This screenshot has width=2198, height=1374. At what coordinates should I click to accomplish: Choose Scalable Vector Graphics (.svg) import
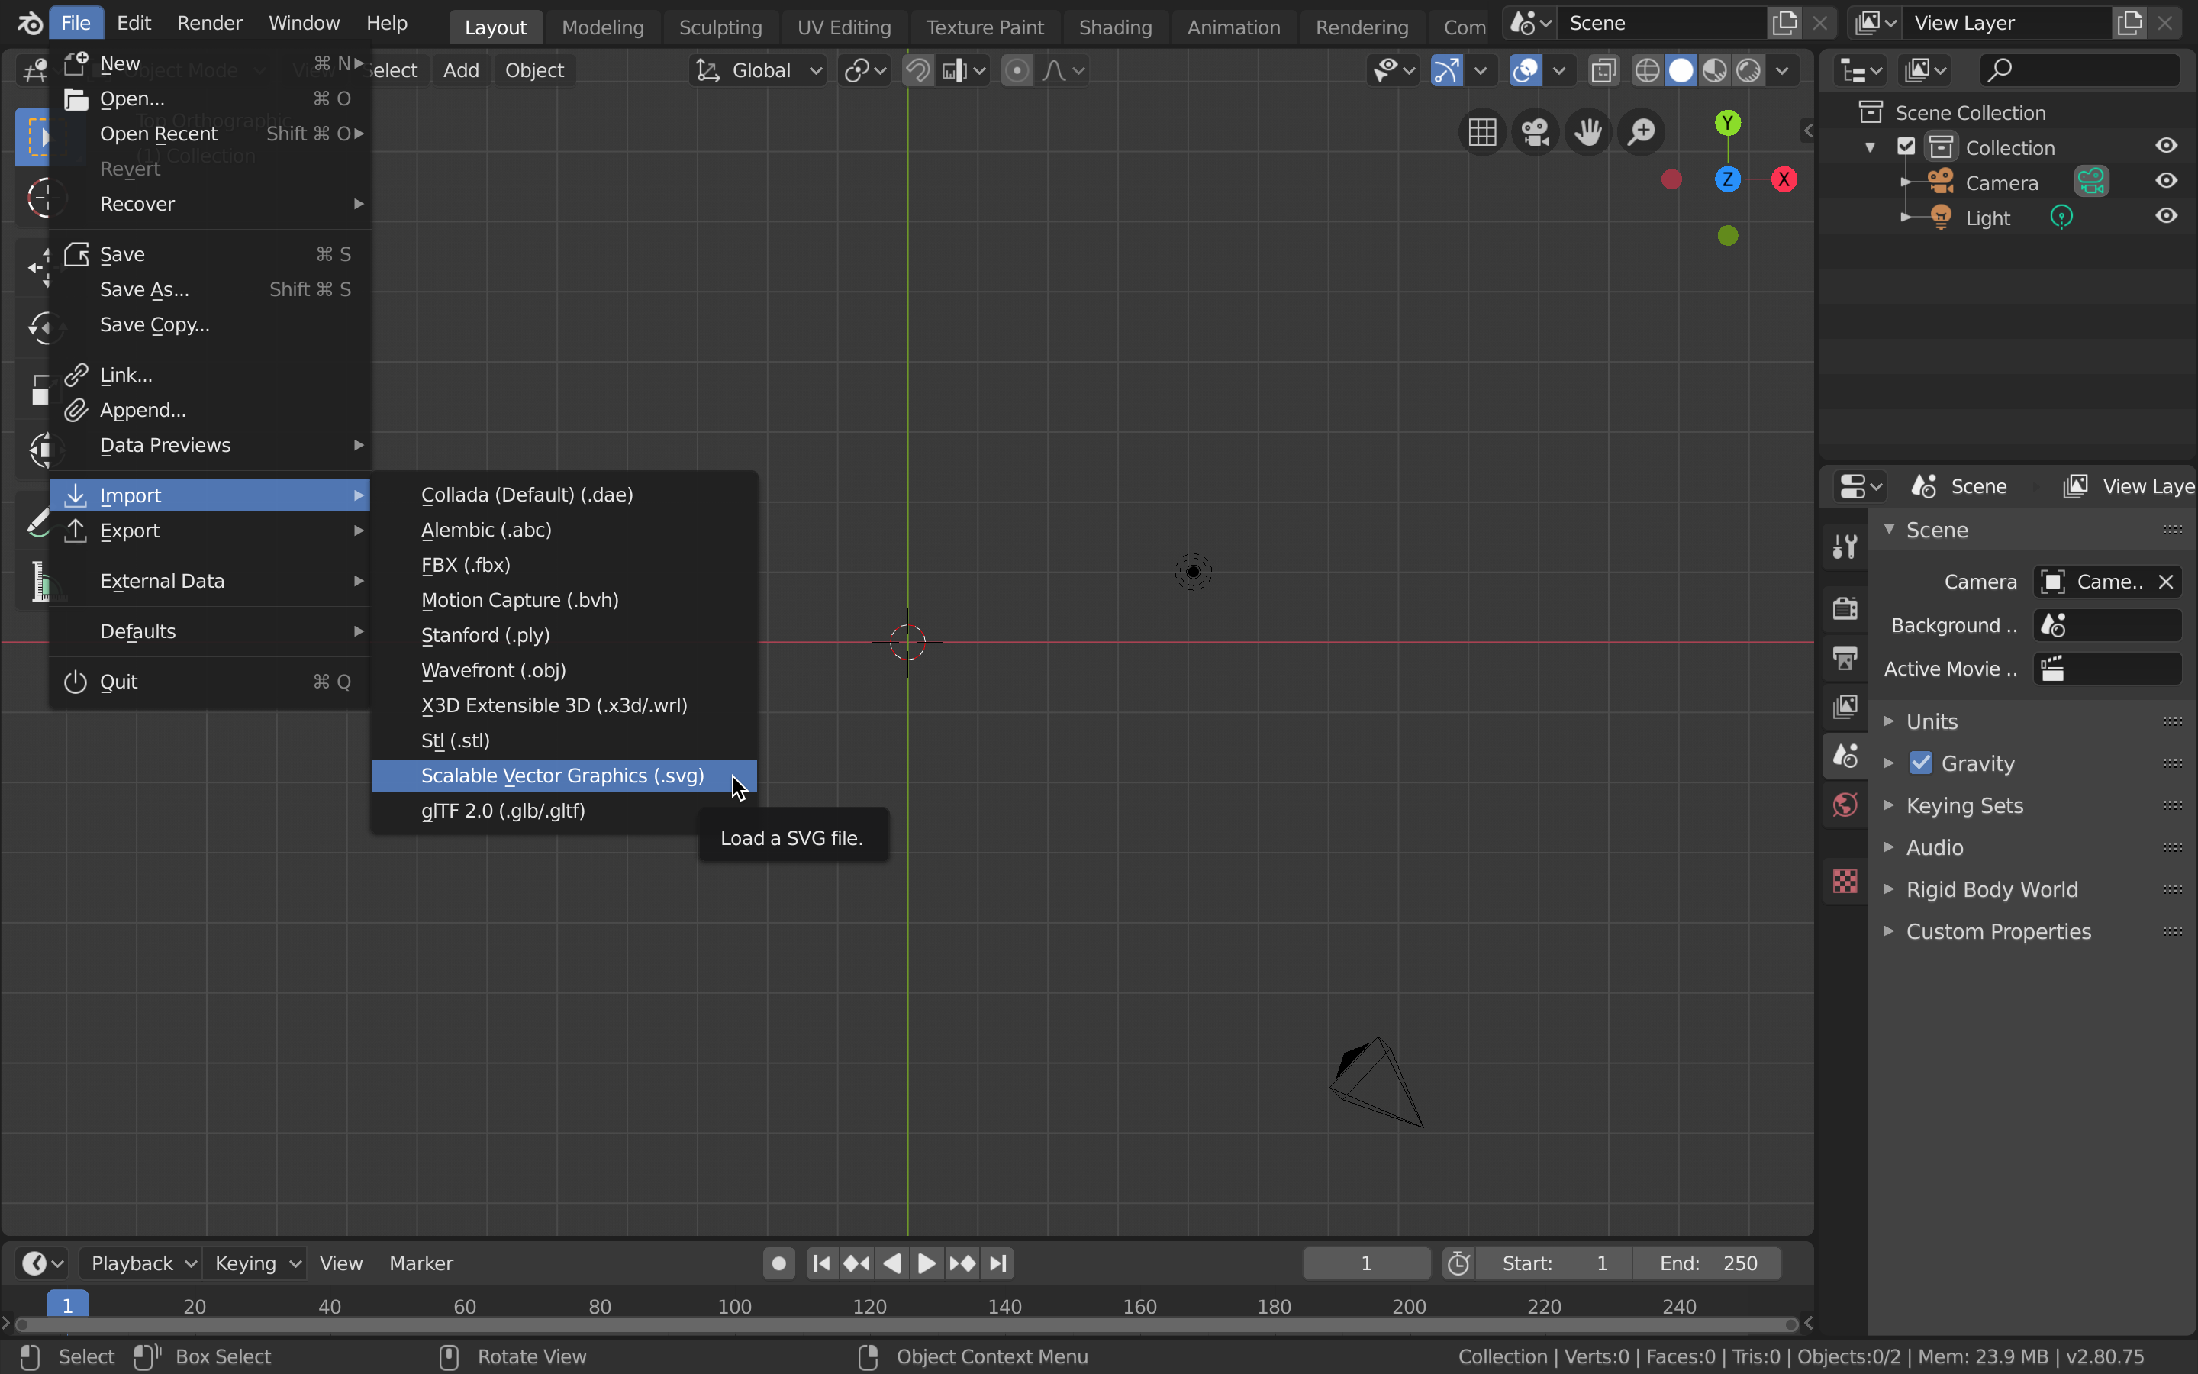pyautogui.click(x=564, y=775)
